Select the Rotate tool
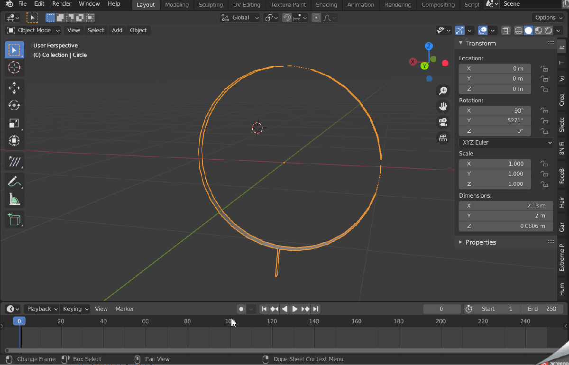 point(14,105)
